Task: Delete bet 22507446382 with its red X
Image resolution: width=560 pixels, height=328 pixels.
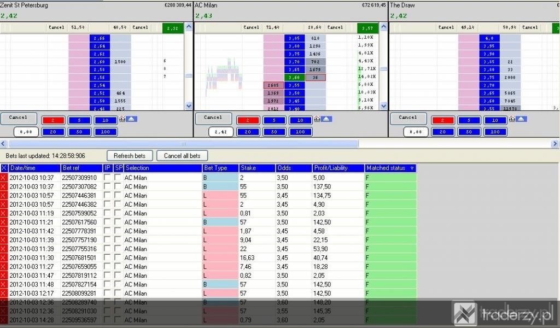Action: click(x=4, y=204)
